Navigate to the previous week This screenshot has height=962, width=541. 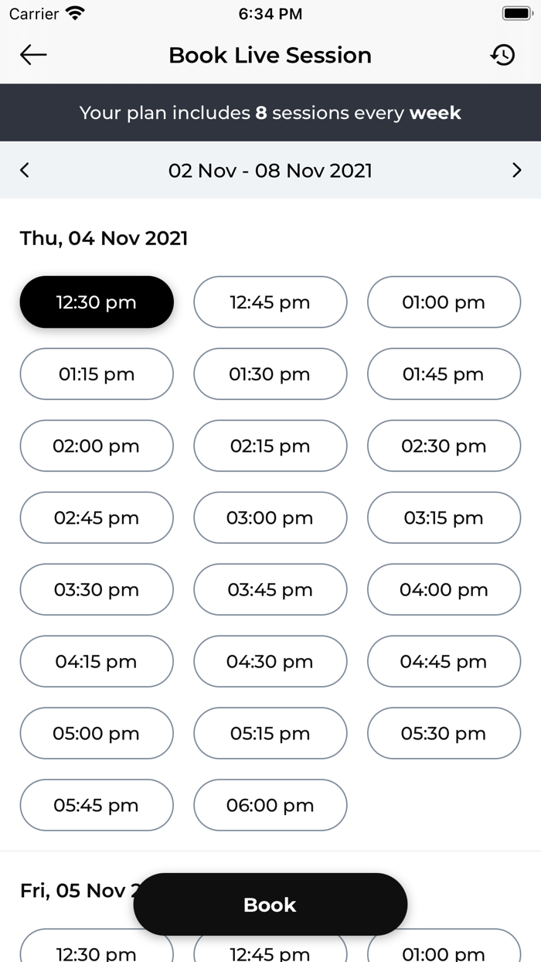point(24,170)
